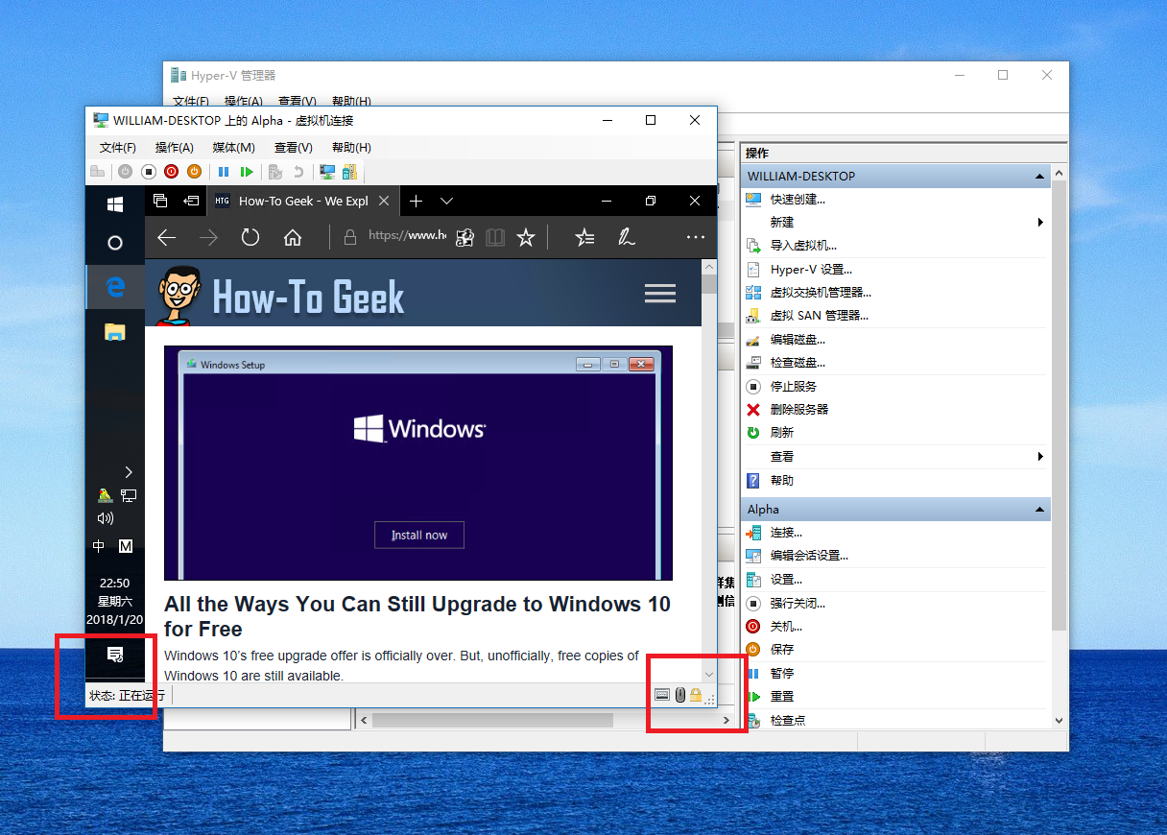Click the Cortana circle in guest taskbar
This screenshot has height=835, width=1167.
coord(115,243)
